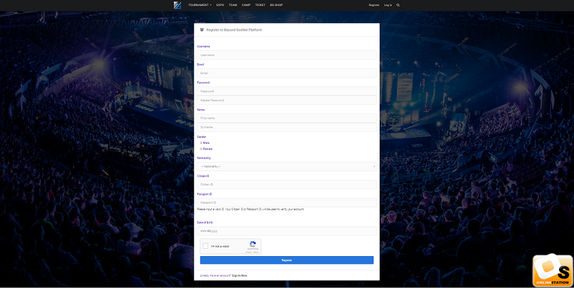Click the Register link in the navbar
The width and height of the screenshot is (574, 288).
[374, 5]
